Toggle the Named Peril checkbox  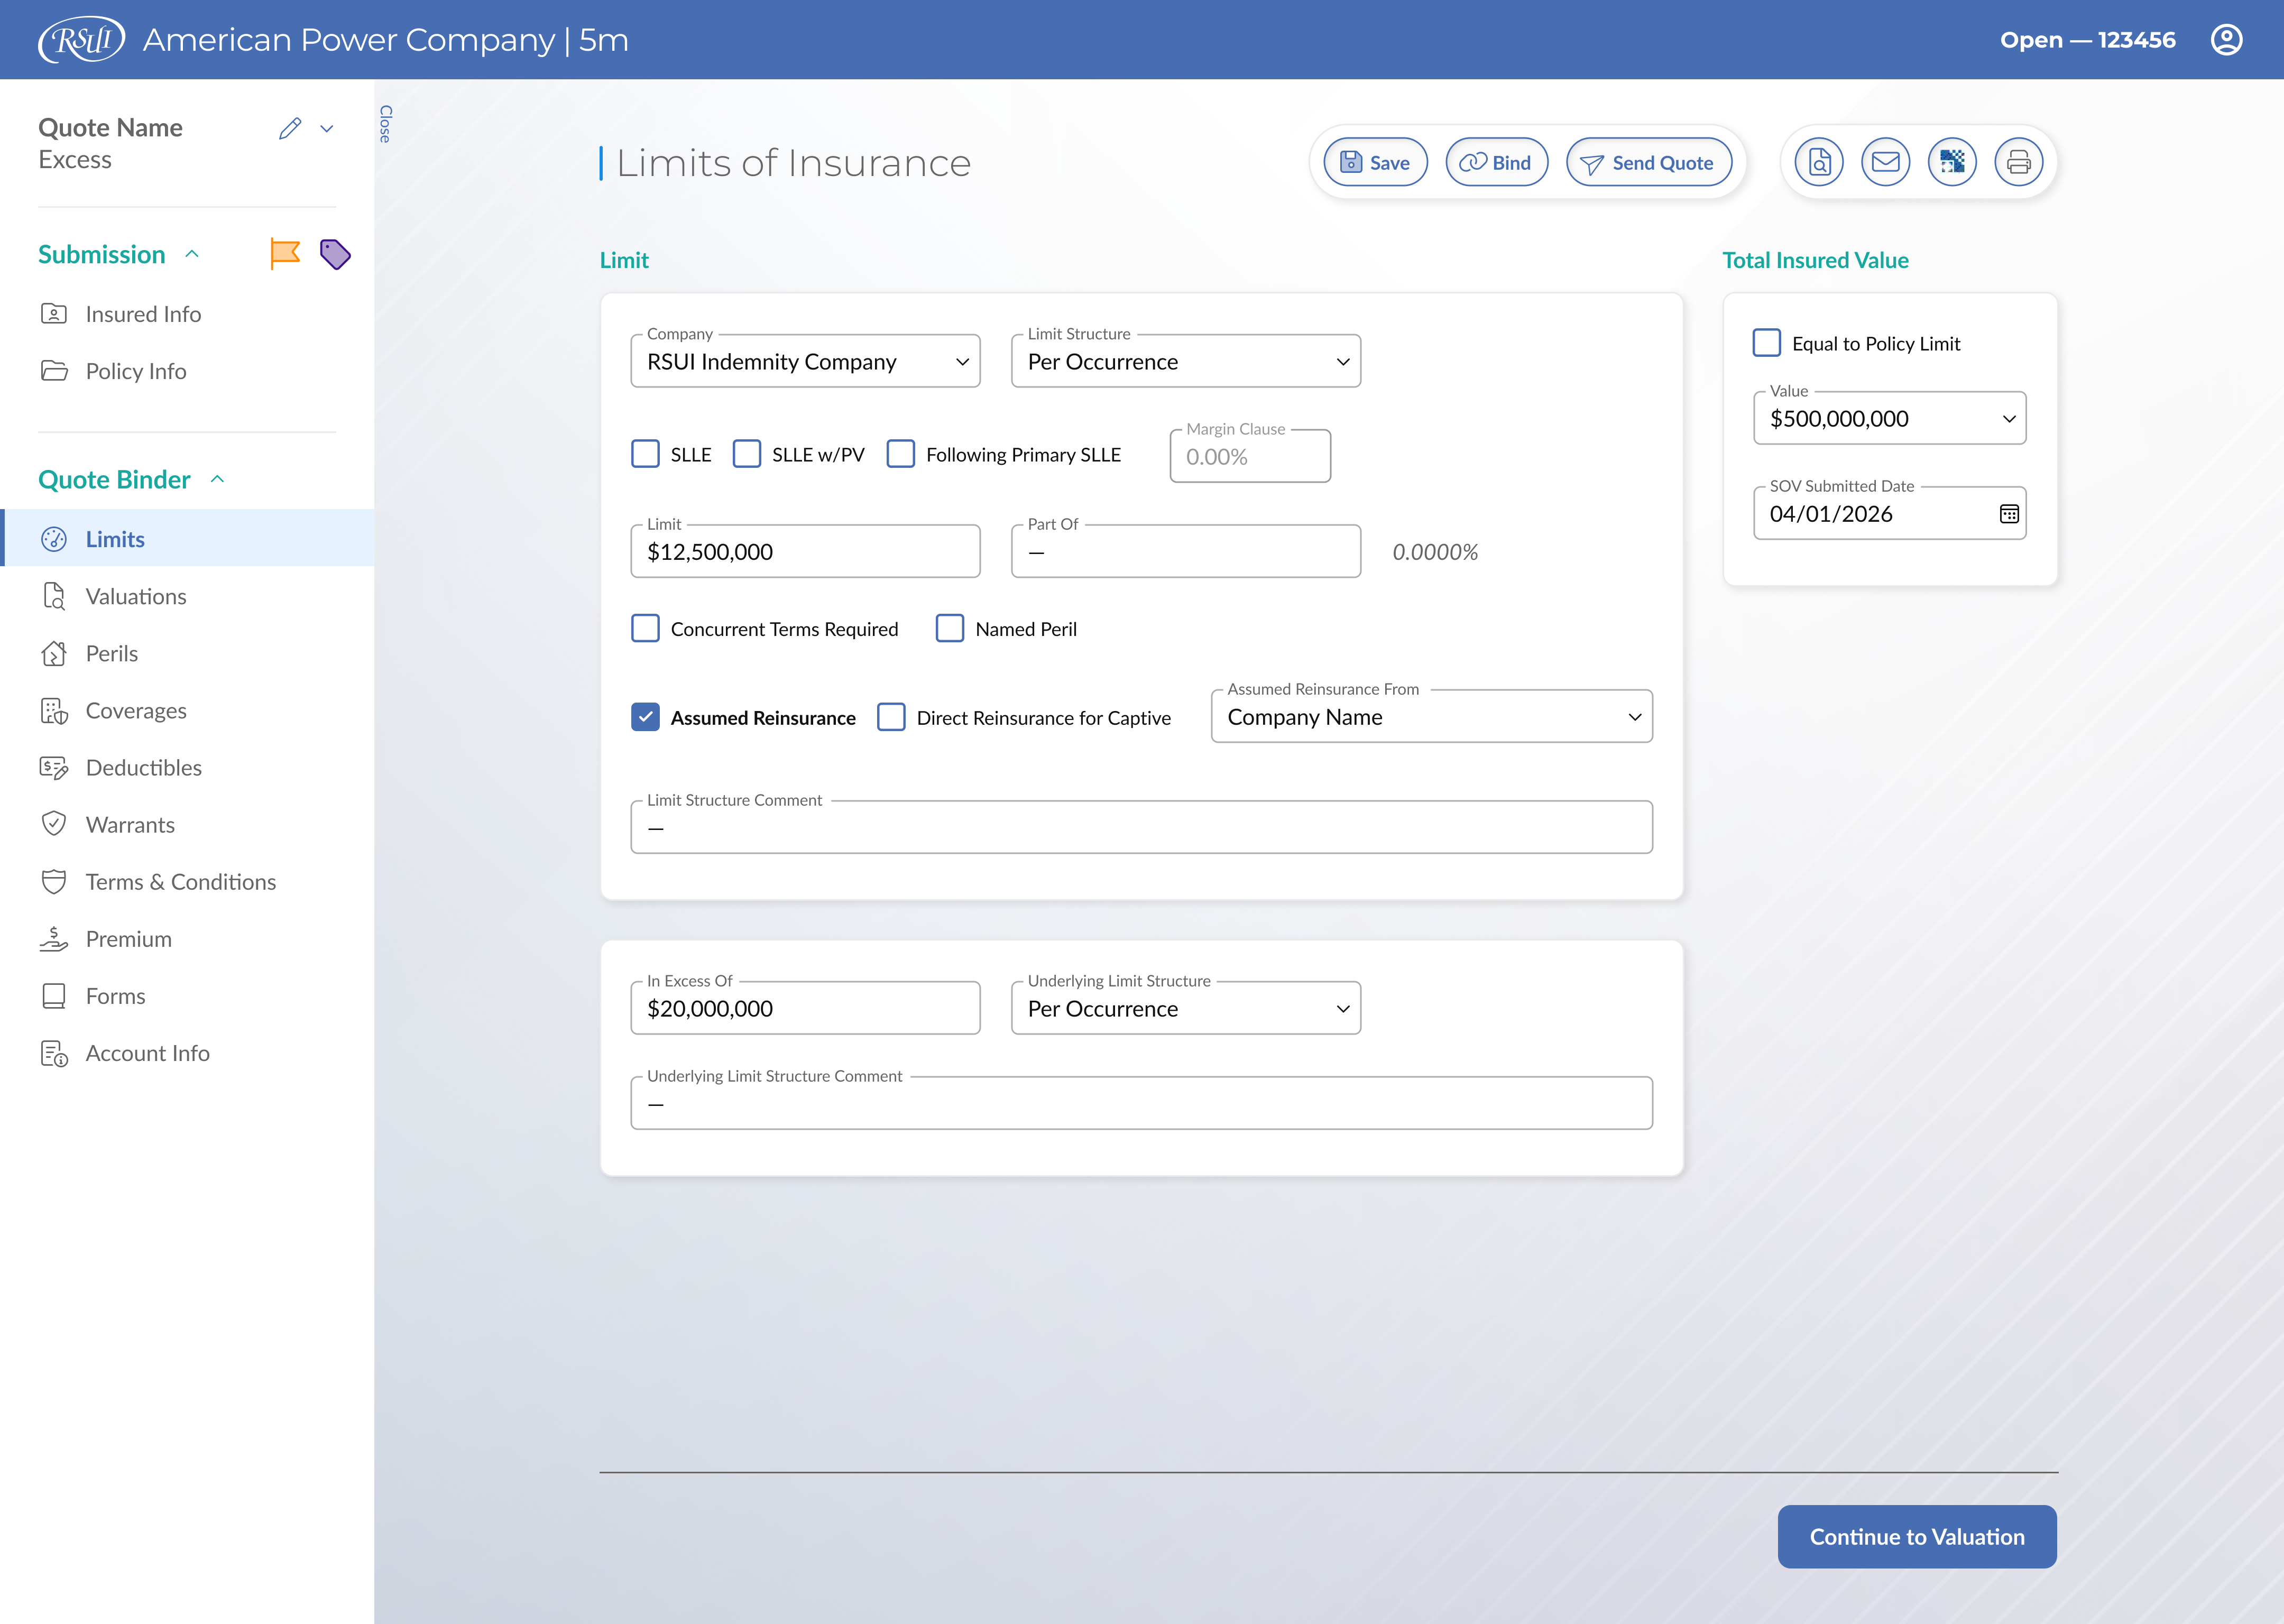coord(950,628)
